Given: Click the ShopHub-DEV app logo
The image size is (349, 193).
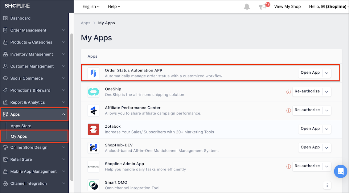Looking at the screenshot, I should pyautogui.click(x=93, y=148).
